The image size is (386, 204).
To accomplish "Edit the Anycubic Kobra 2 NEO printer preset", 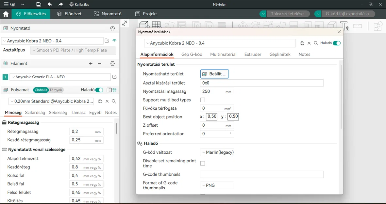I will point(107,41).
